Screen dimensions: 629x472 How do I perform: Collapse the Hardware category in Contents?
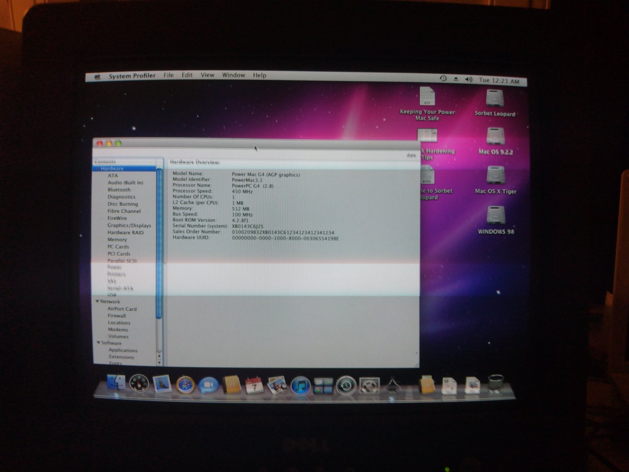(98, 169)
